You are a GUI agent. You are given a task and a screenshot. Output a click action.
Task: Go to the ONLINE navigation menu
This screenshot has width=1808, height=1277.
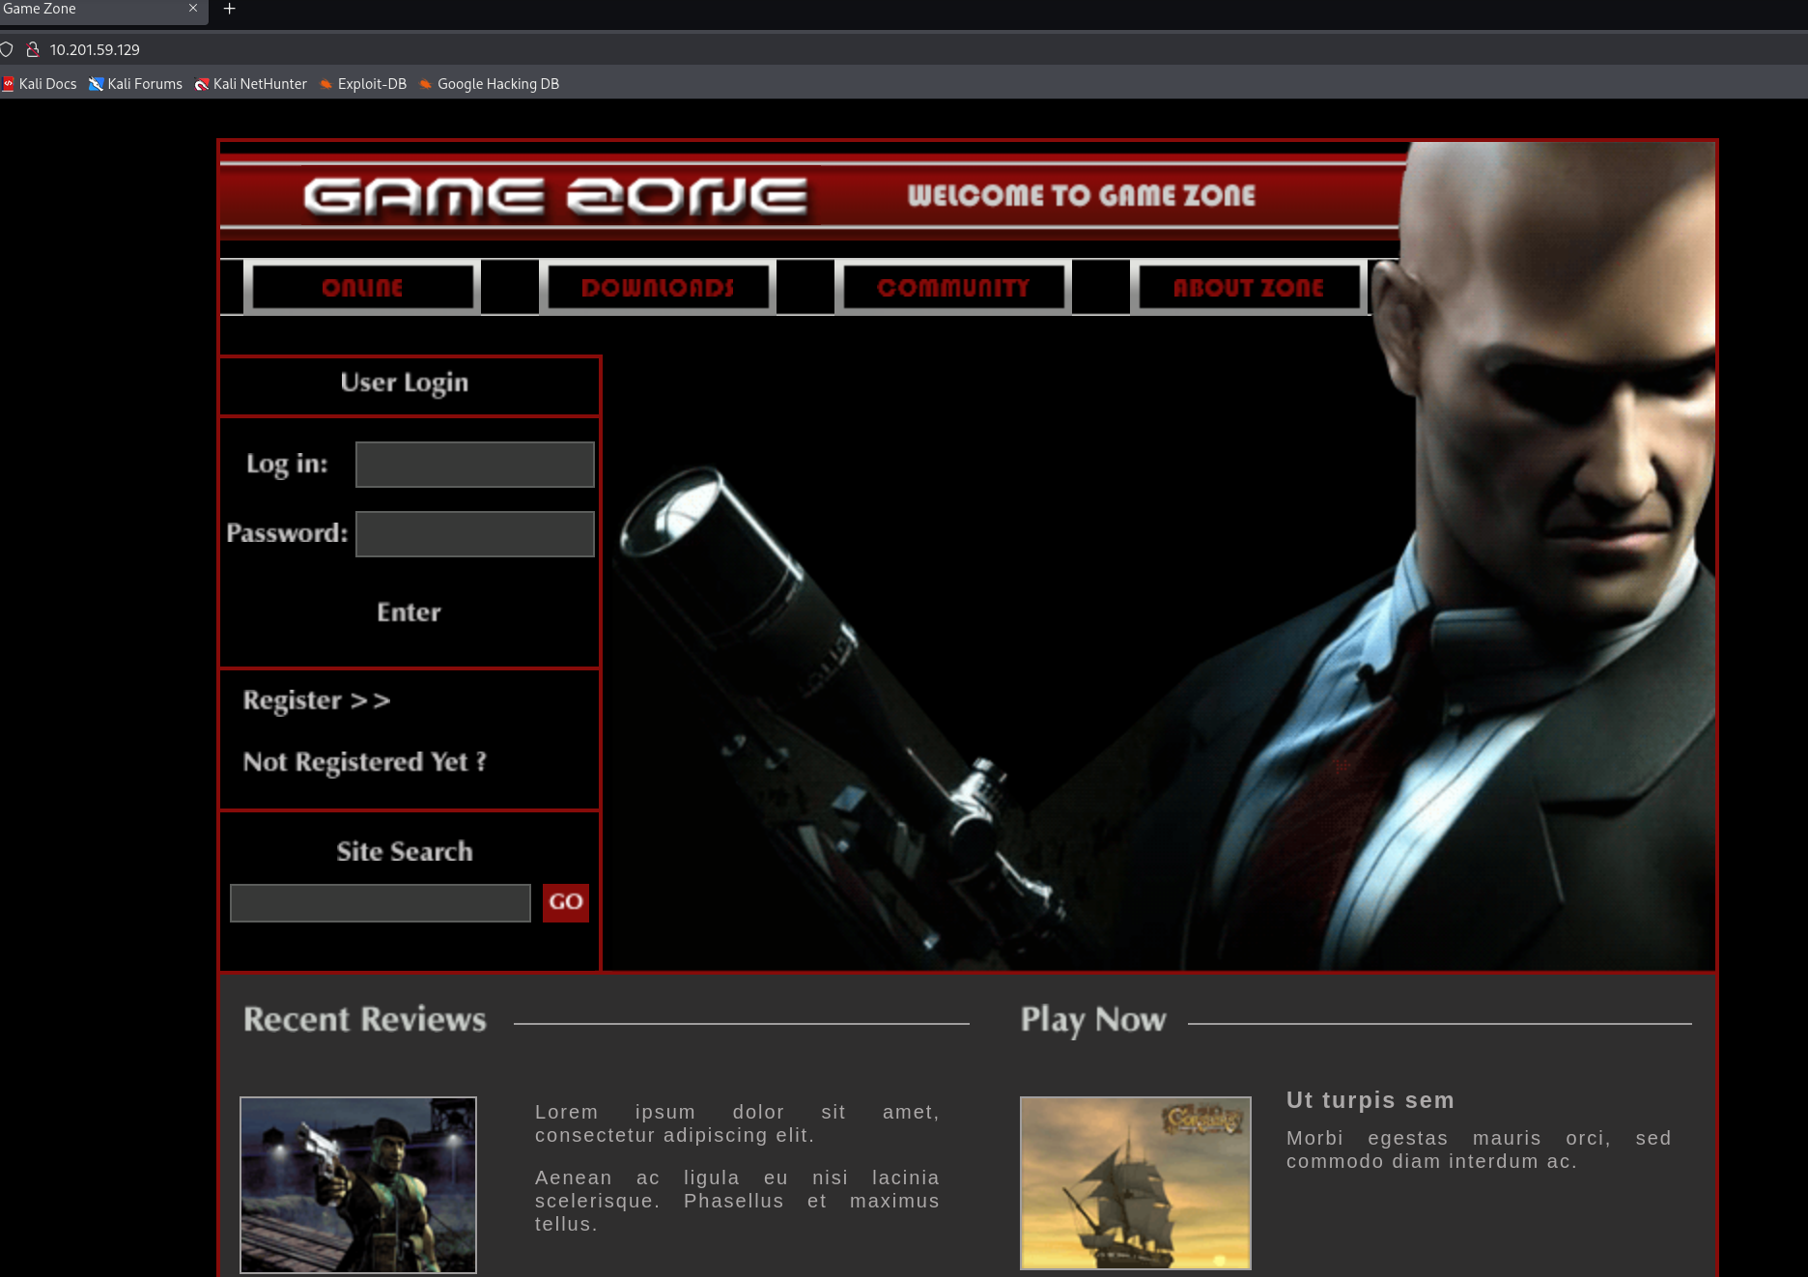click(362, 288)
